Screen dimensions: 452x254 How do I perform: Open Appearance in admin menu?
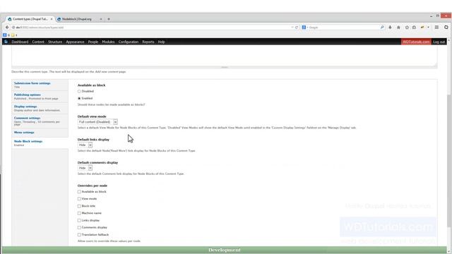(75, 42)
